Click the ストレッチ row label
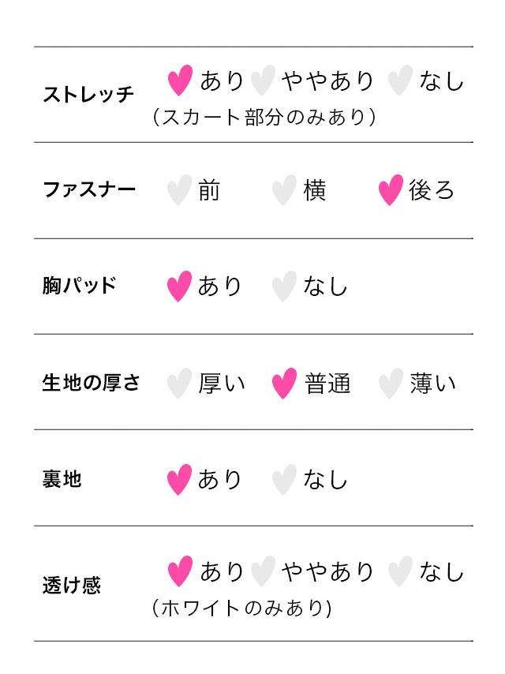Screen dimensions: 505x674 click(88, 94)
